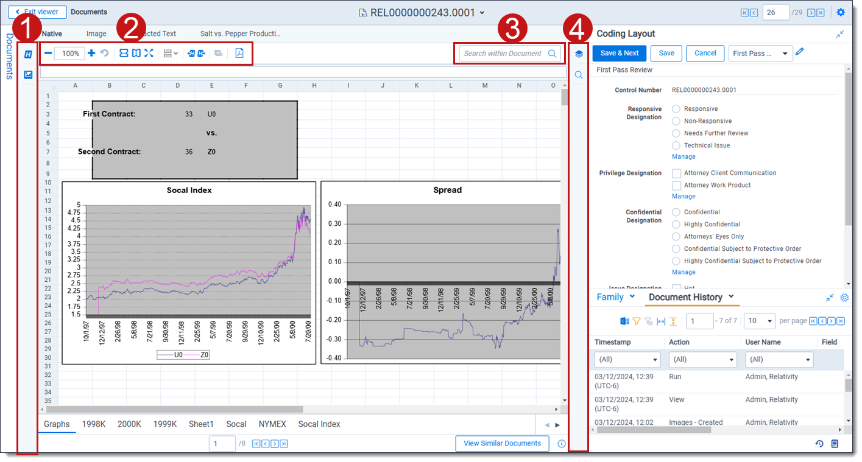This screenshot has height=462, width=862.
Task: Switch to the Image viewer tab
Action: [x=96, y=34]
